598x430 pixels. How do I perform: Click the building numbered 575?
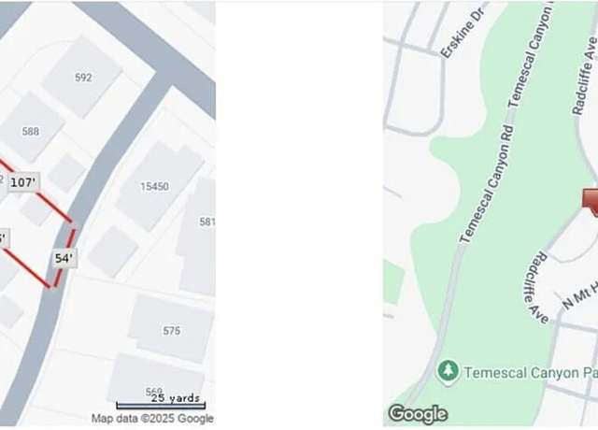[x=171, y=328]
